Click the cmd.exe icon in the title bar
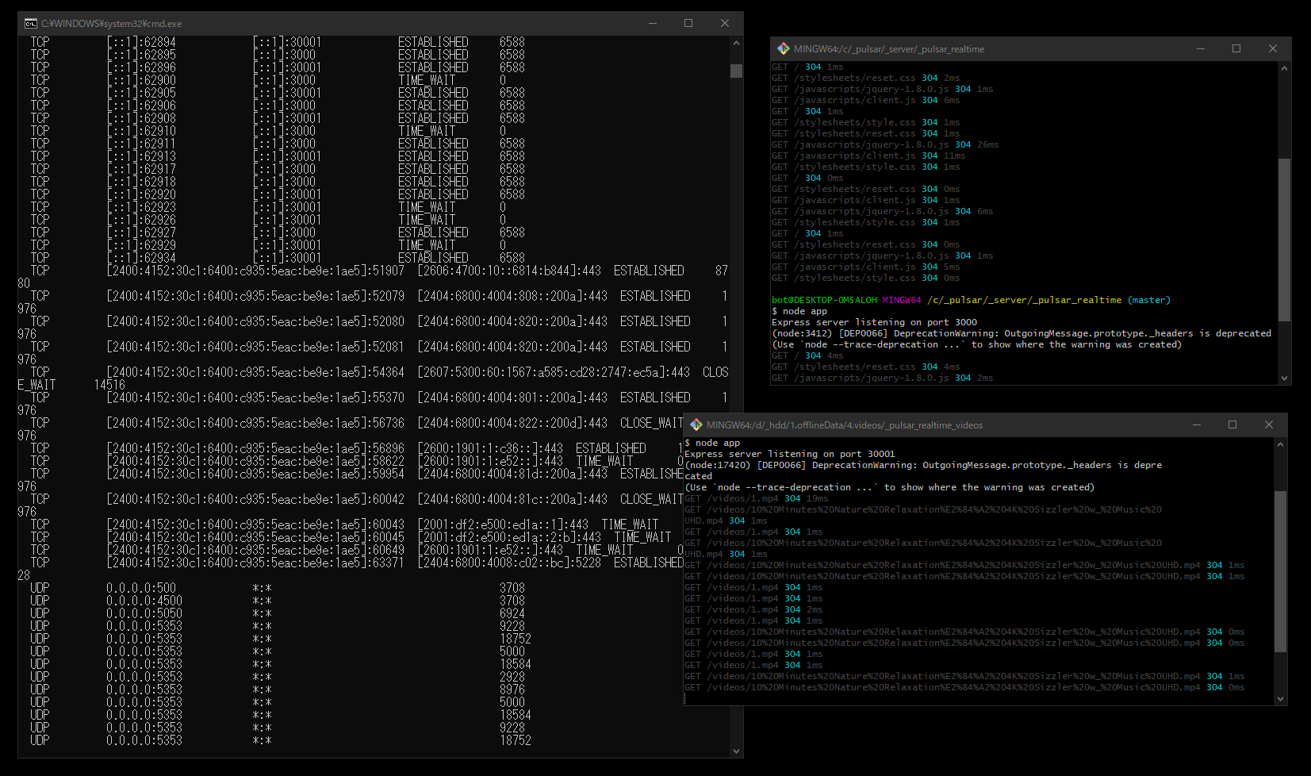This screenshot has width=1311, height=776. [x=30, y=24]
